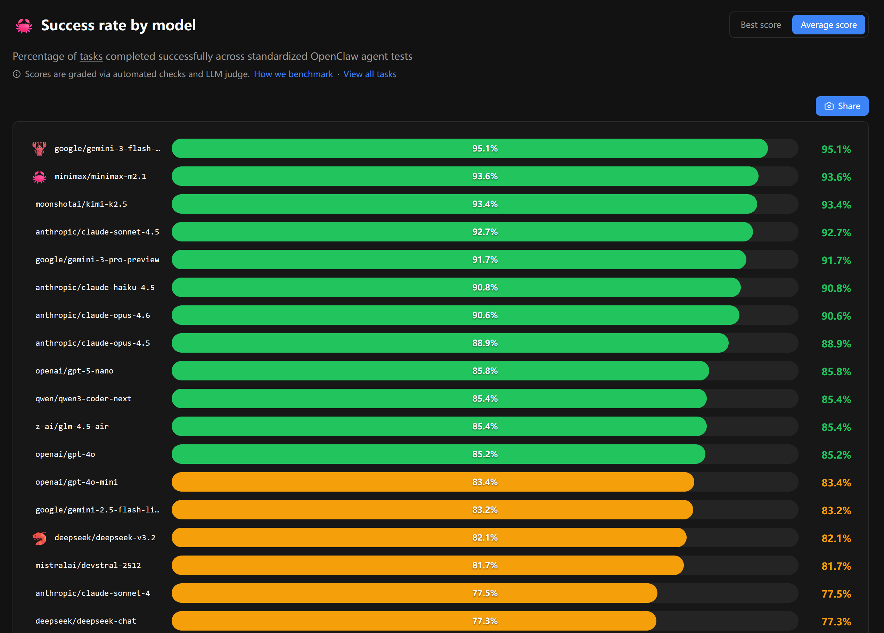884x633 pixels.
Task: Click the 77.5% score for claude-sonnet-4
Action: [836, 594]
